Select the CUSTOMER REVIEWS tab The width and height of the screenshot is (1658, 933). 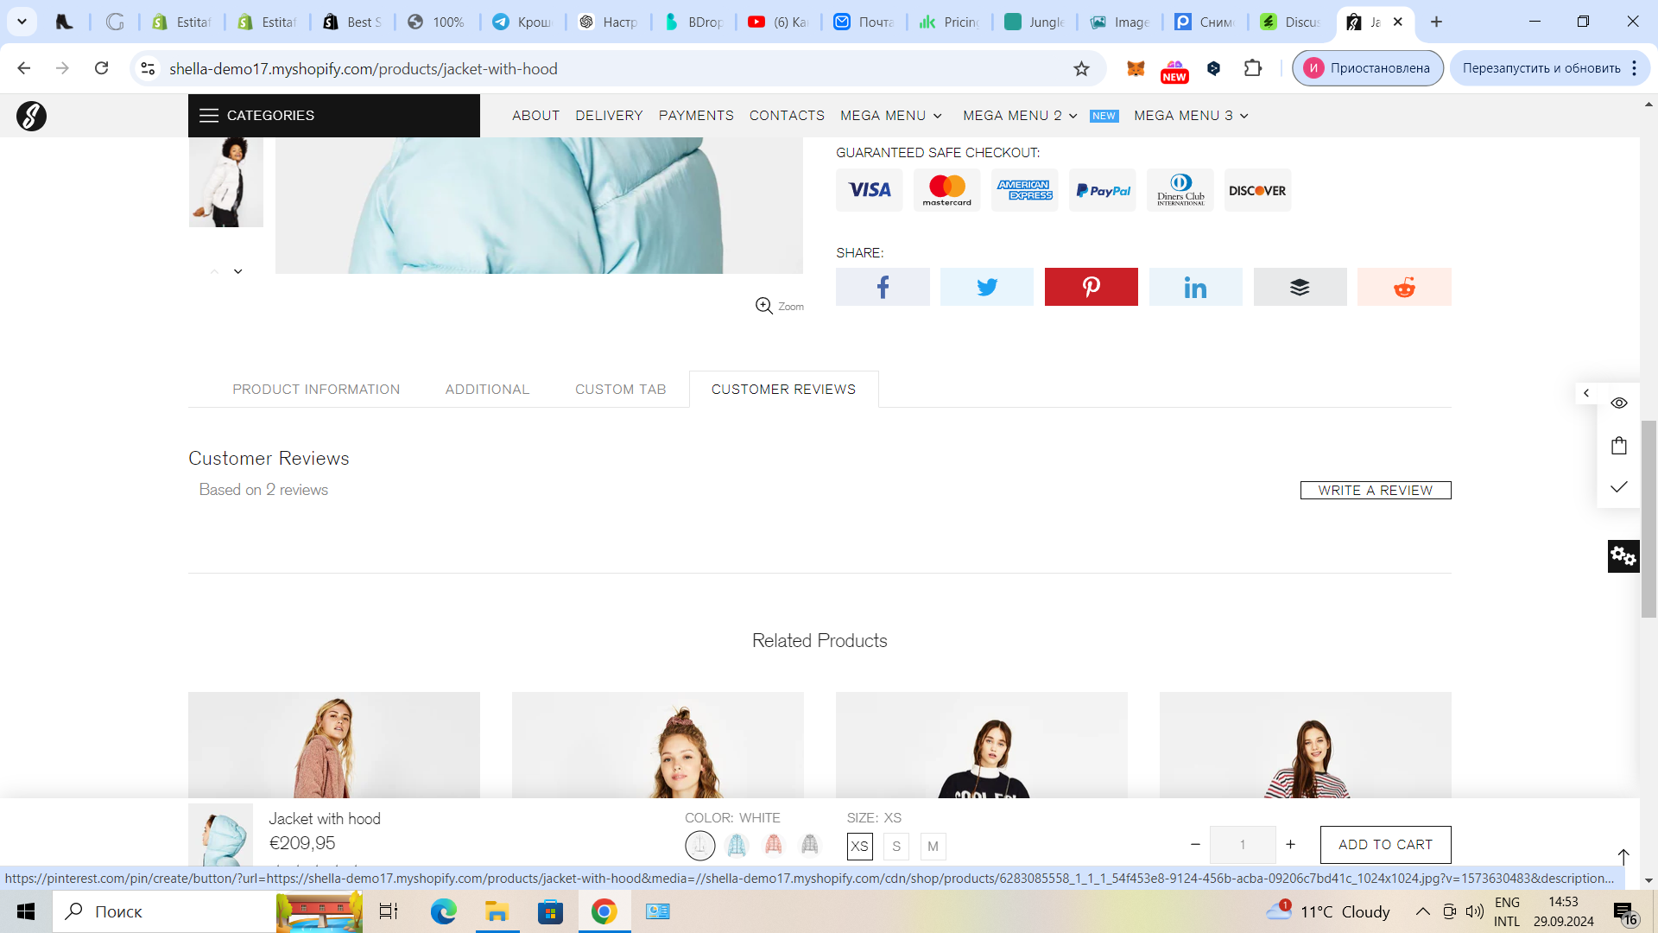[x=783, y=390]
